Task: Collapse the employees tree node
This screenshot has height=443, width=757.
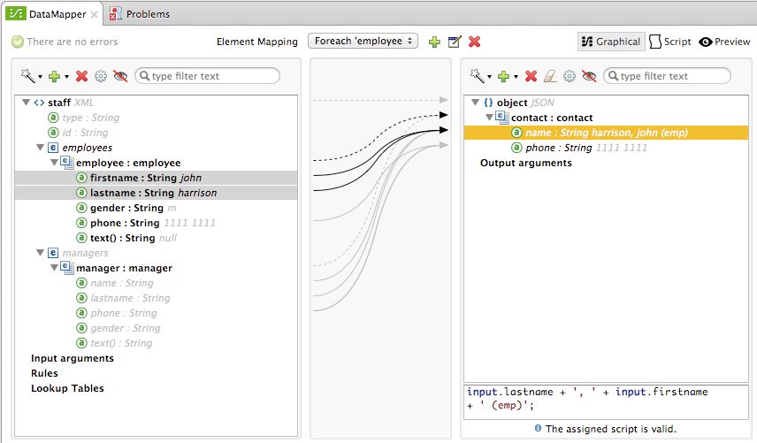Action: pos(41,148)
